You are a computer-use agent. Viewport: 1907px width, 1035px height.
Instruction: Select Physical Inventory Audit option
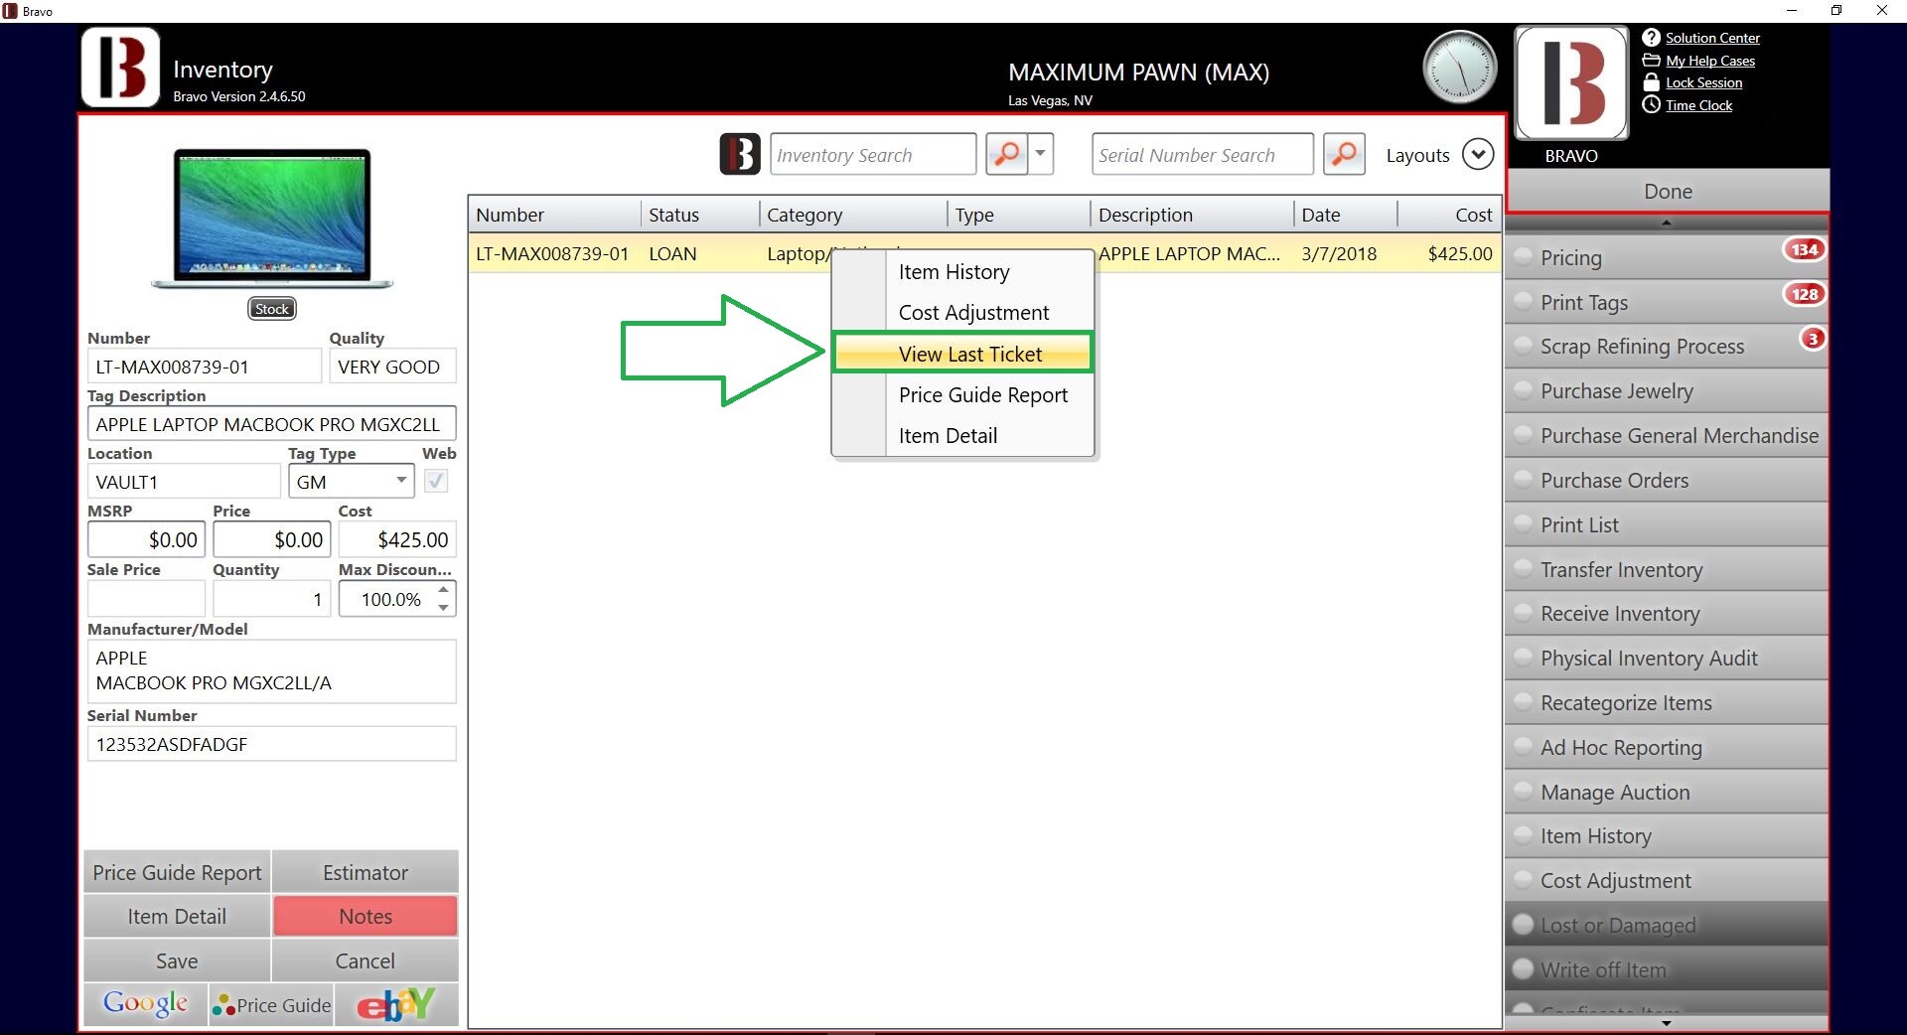point(1667,659)
